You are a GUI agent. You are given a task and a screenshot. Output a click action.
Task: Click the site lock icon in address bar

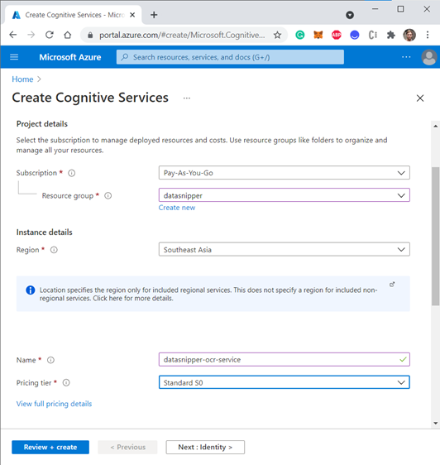pos(90,36)
